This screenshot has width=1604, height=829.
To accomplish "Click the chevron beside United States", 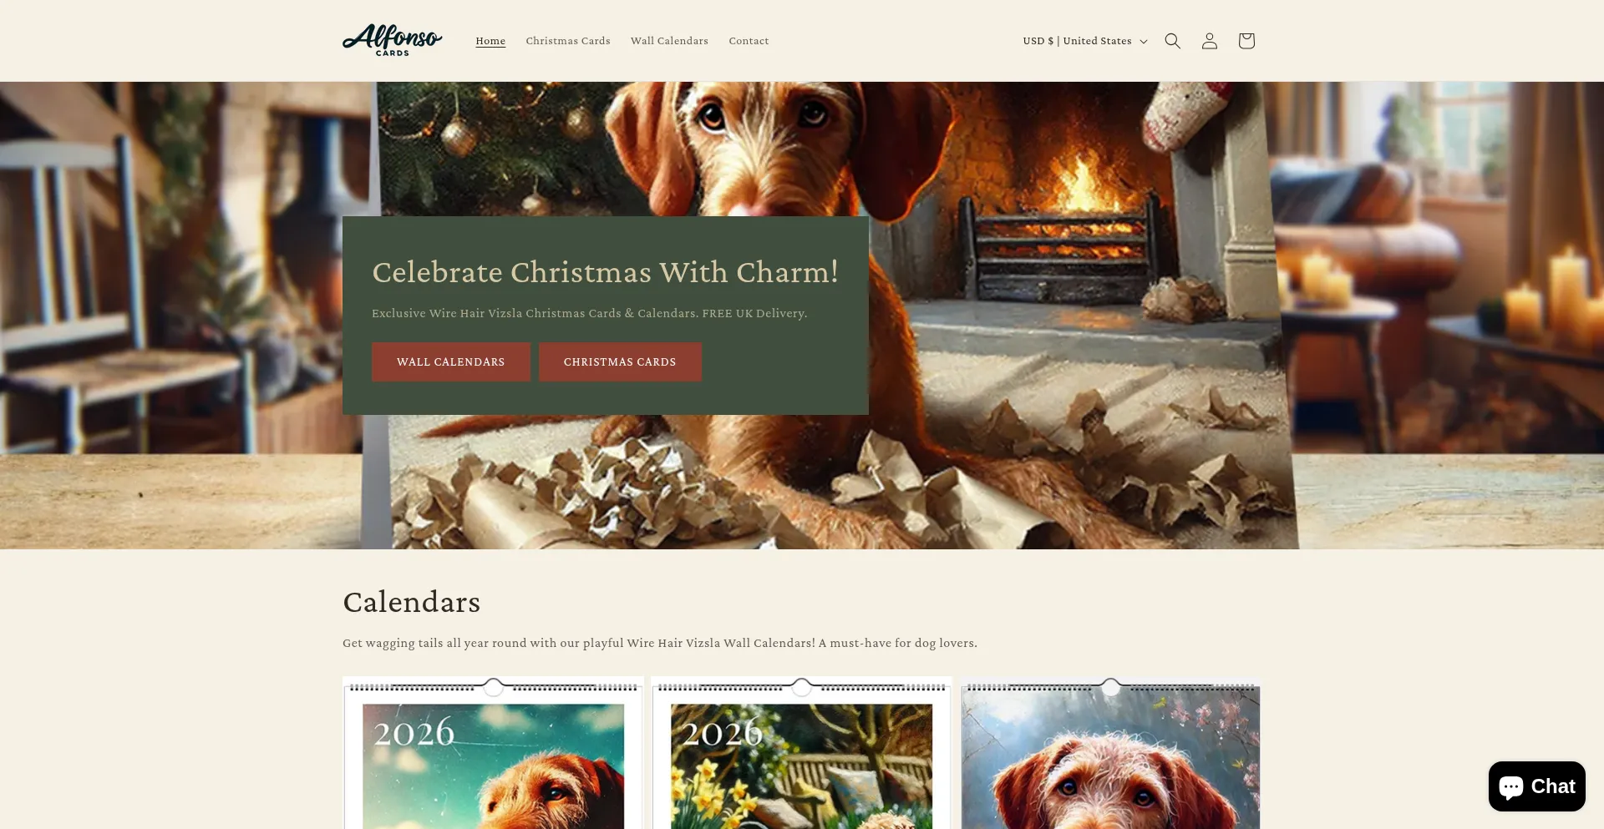I will point(1144,42).
